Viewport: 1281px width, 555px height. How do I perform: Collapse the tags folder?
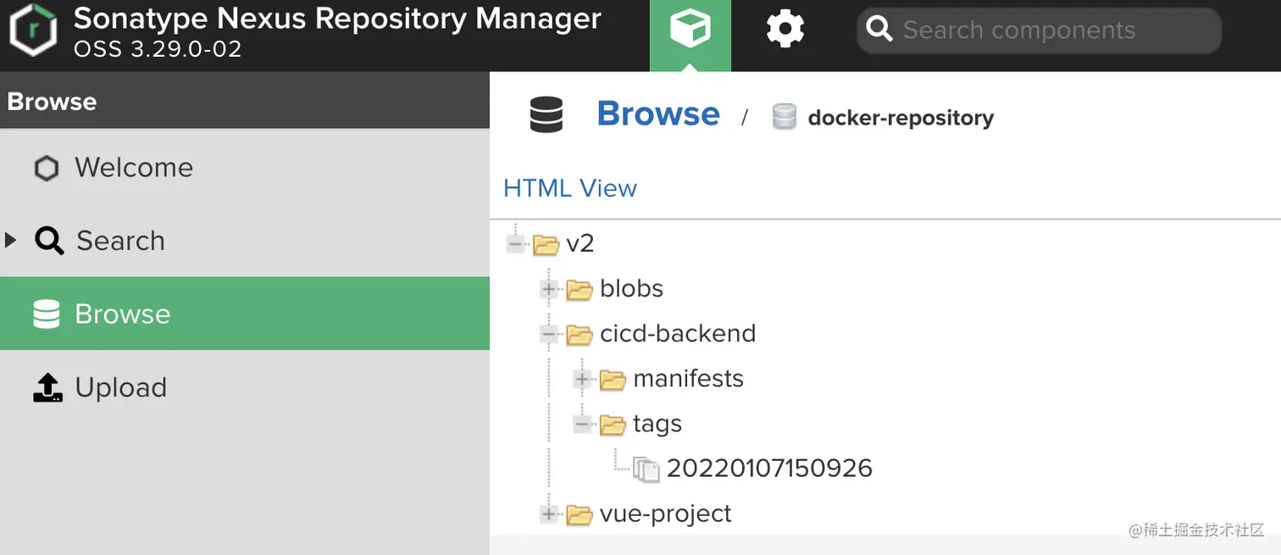[x=582, y=425]
